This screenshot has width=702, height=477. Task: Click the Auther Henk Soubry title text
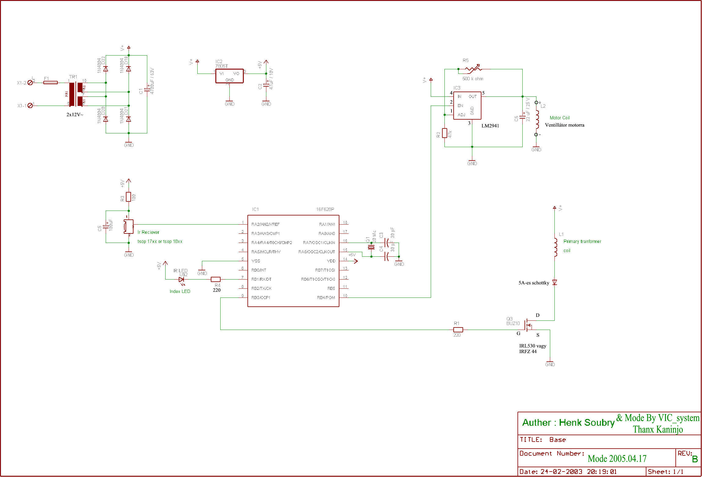click(568, 423)
